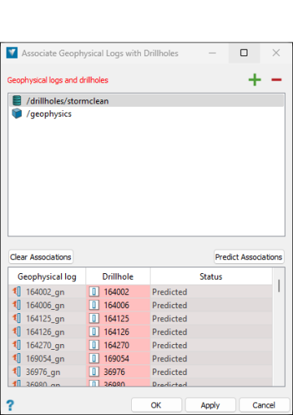Open the blue question mark help icon

pyautogui.click(x=10, y=405)
